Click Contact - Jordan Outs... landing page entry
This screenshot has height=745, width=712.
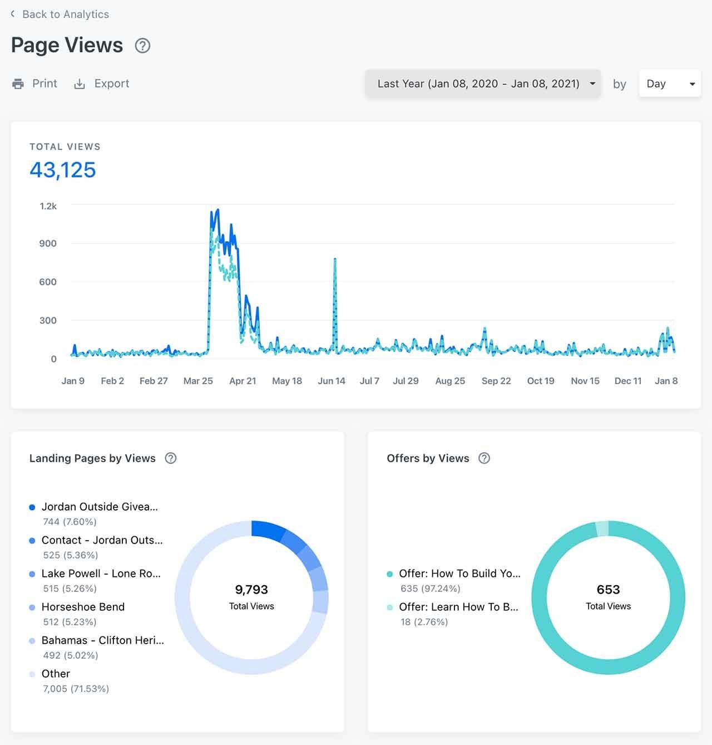pos(102,540)
